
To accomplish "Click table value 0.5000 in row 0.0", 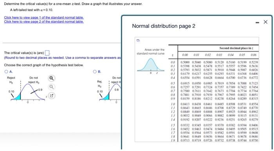I will pyautogui.click(x=185, y=62).
